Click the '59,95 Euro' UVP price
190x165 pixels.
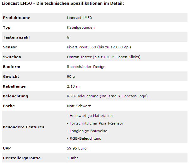(x=77, y=148)
